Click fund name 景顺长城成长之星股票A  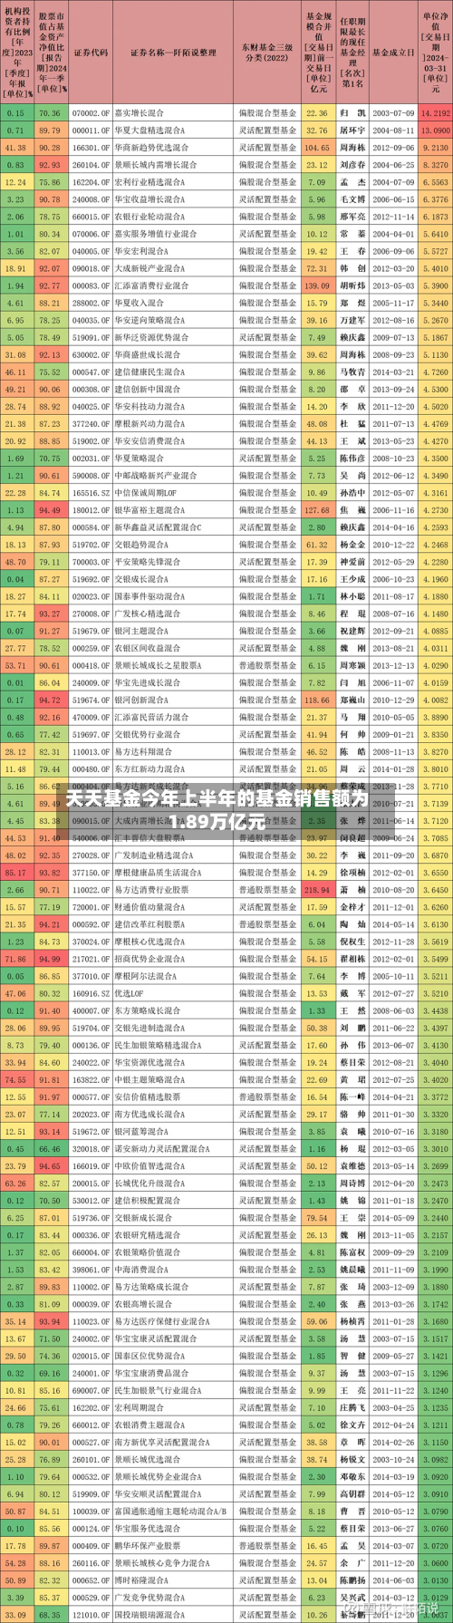(158, 666)
